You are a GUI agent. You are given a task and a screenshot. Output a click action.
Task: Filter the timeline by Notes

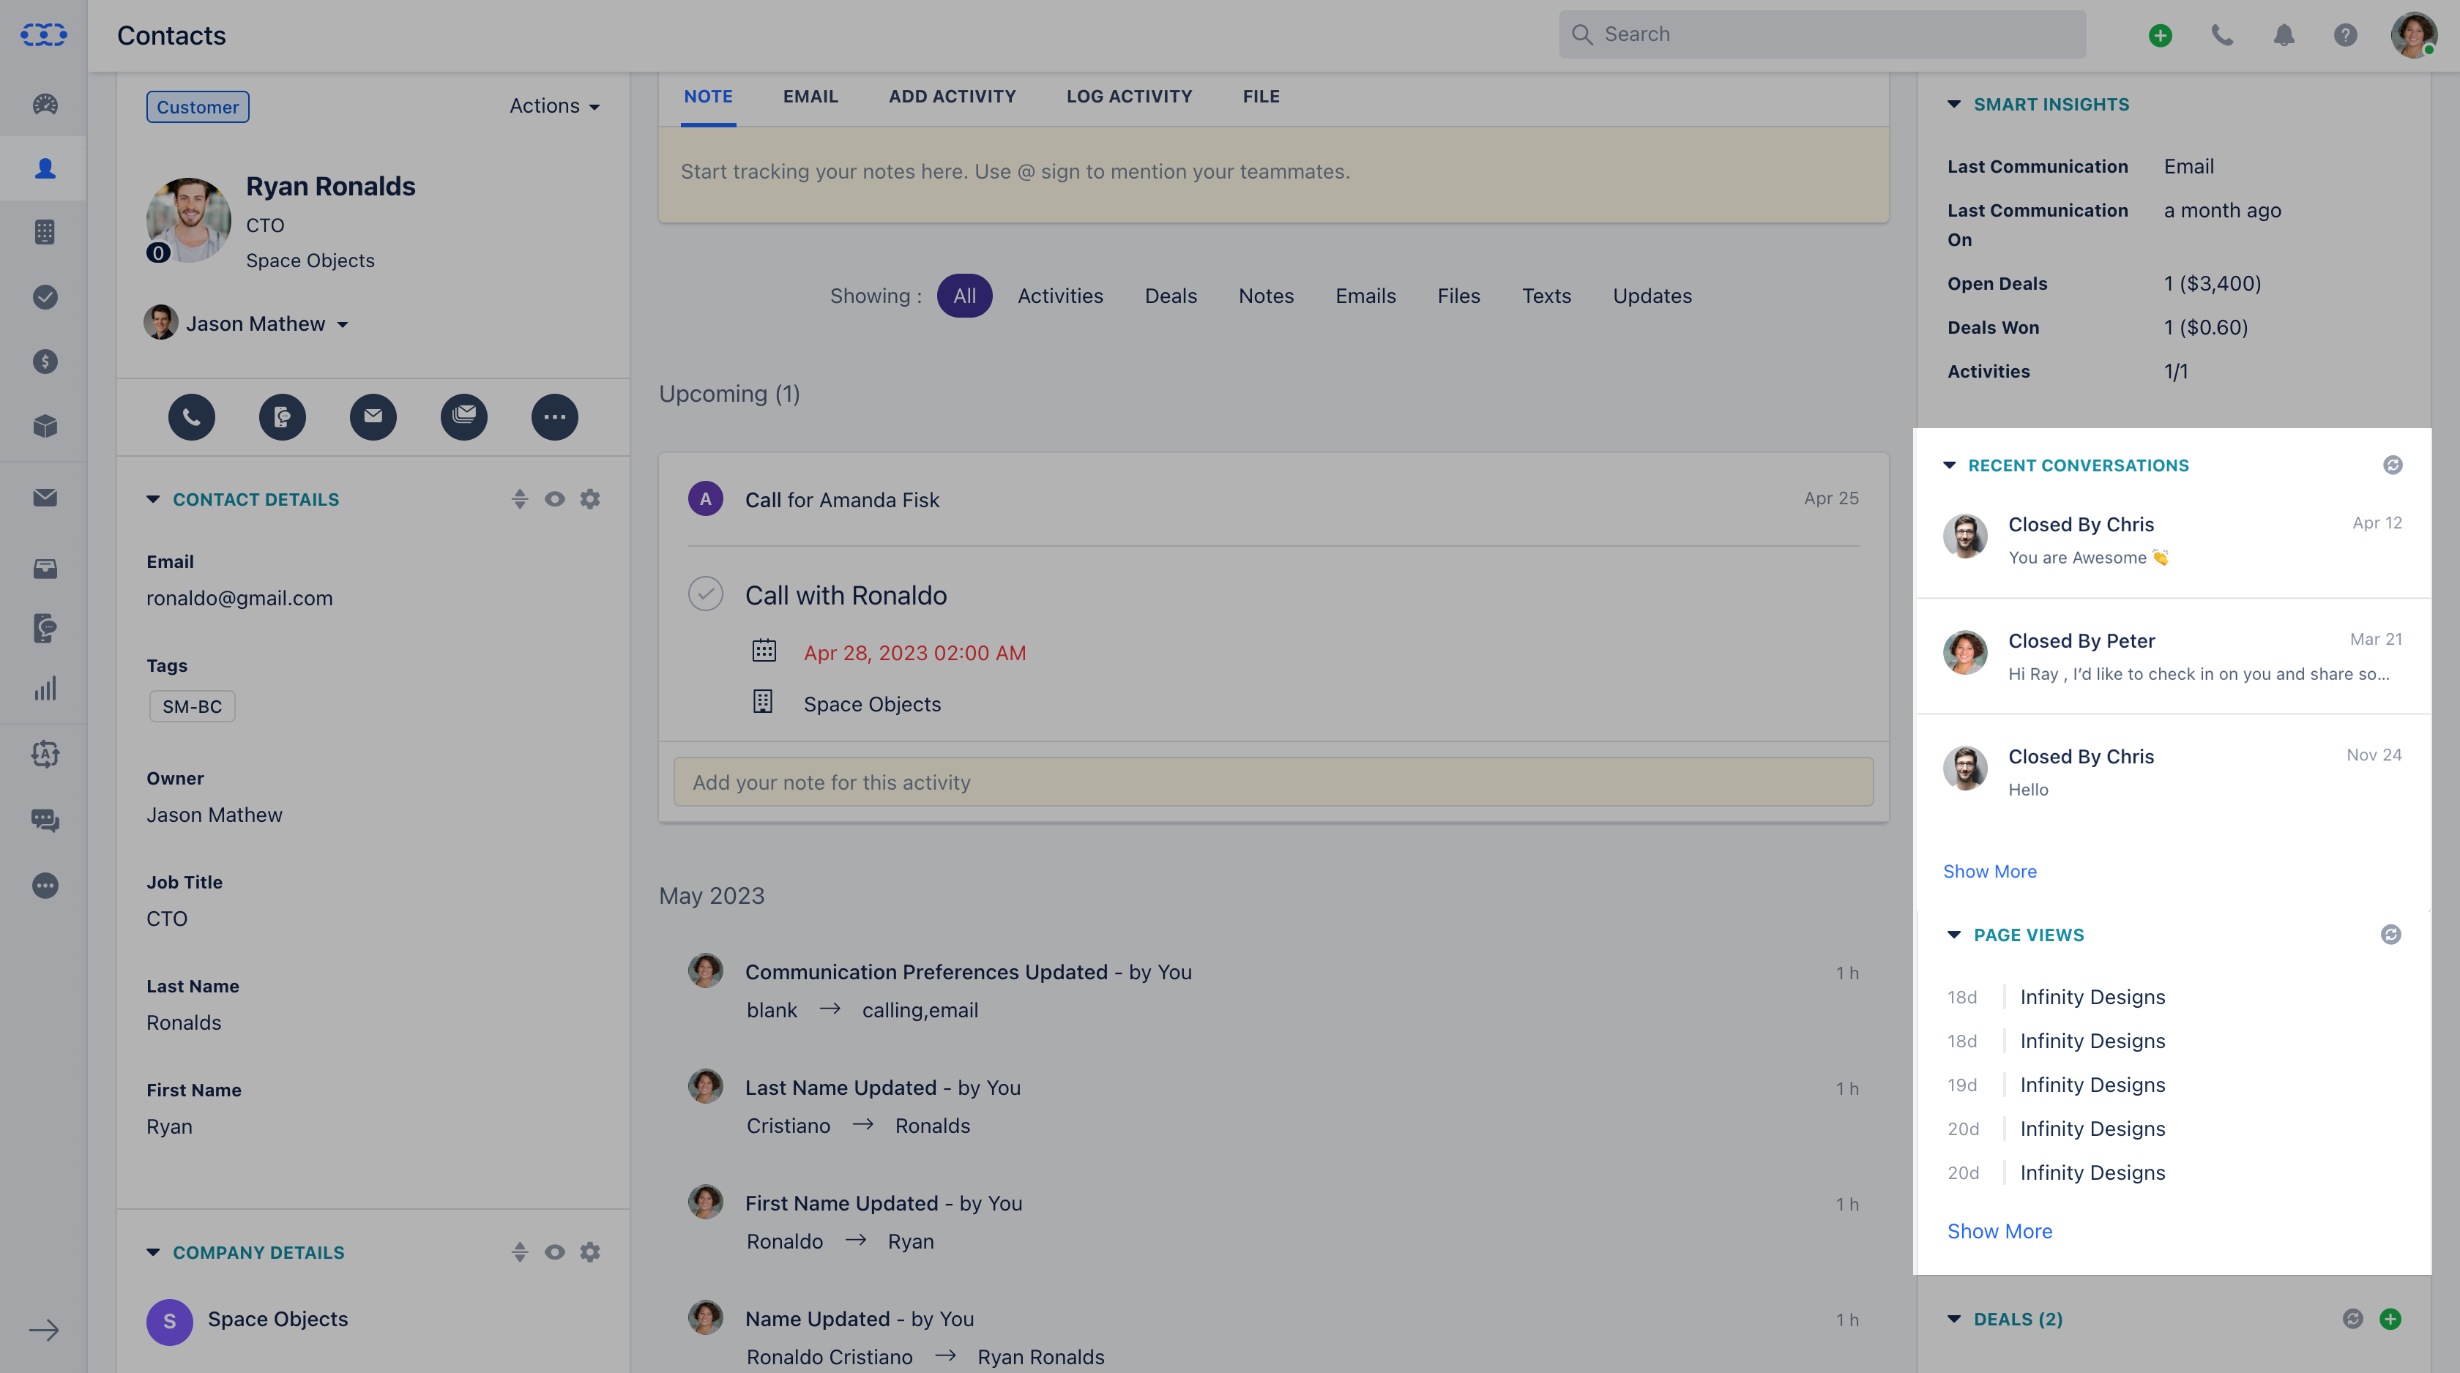pos(1265,296)
